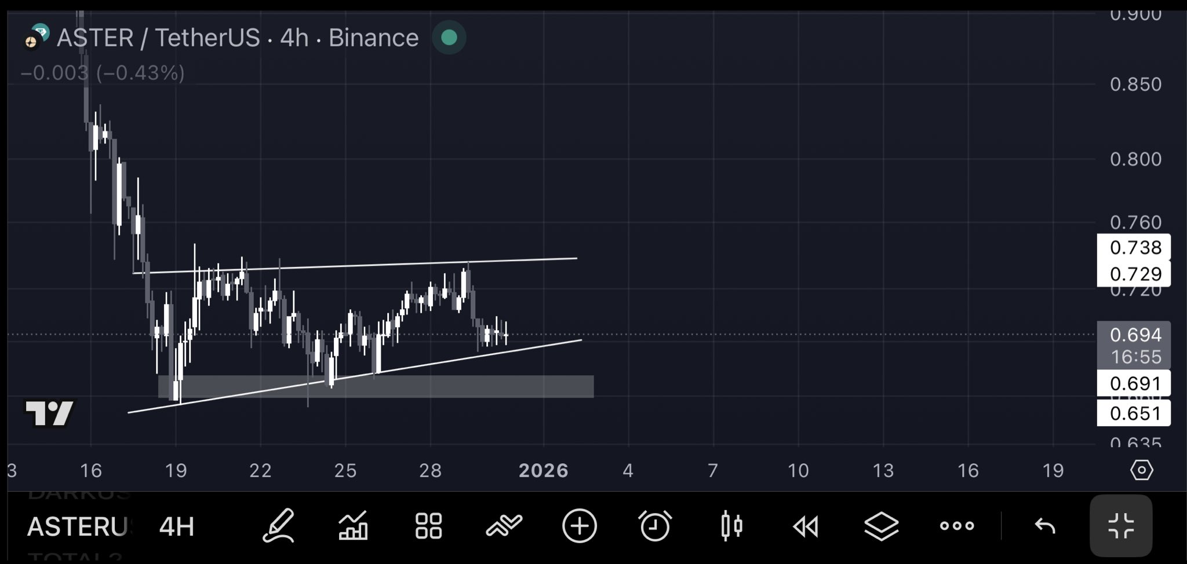1187x564 pixels.
Task: Tap the add plus circle icon
Action: [579, 526]
